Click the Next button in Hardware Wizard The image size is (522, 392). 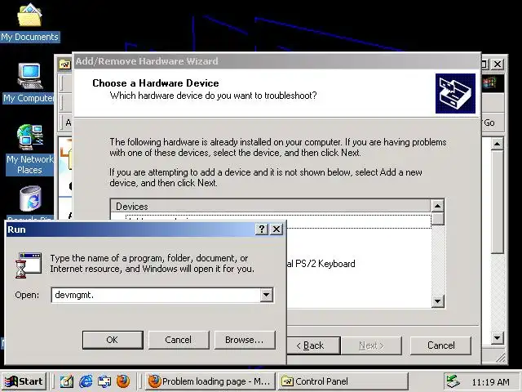point(372,345)
